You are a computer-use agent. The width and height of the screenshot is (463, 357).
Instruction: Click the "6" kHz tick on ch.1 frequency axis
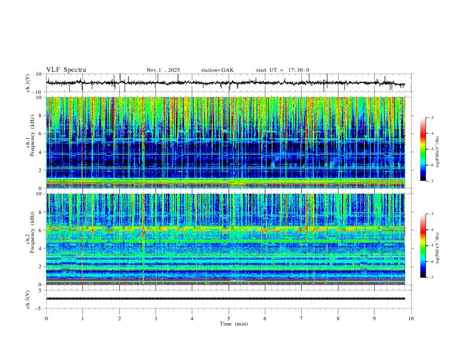[x=40, y=134]
